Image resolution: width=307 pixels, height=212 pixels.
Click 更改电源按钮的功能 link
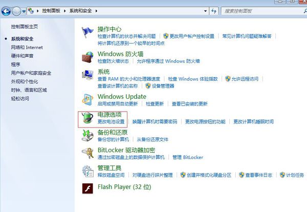(205, 122)
